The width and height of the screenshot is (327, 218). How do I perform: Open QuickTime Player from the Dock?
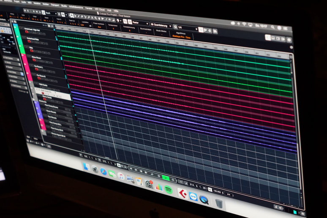pyautogui.click(x=204, y=200)
